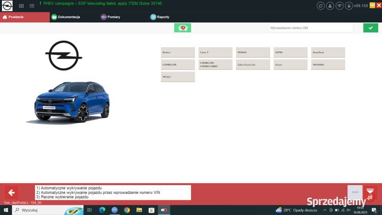Select the ASTRA vehicle button

[x=290, y=53]
